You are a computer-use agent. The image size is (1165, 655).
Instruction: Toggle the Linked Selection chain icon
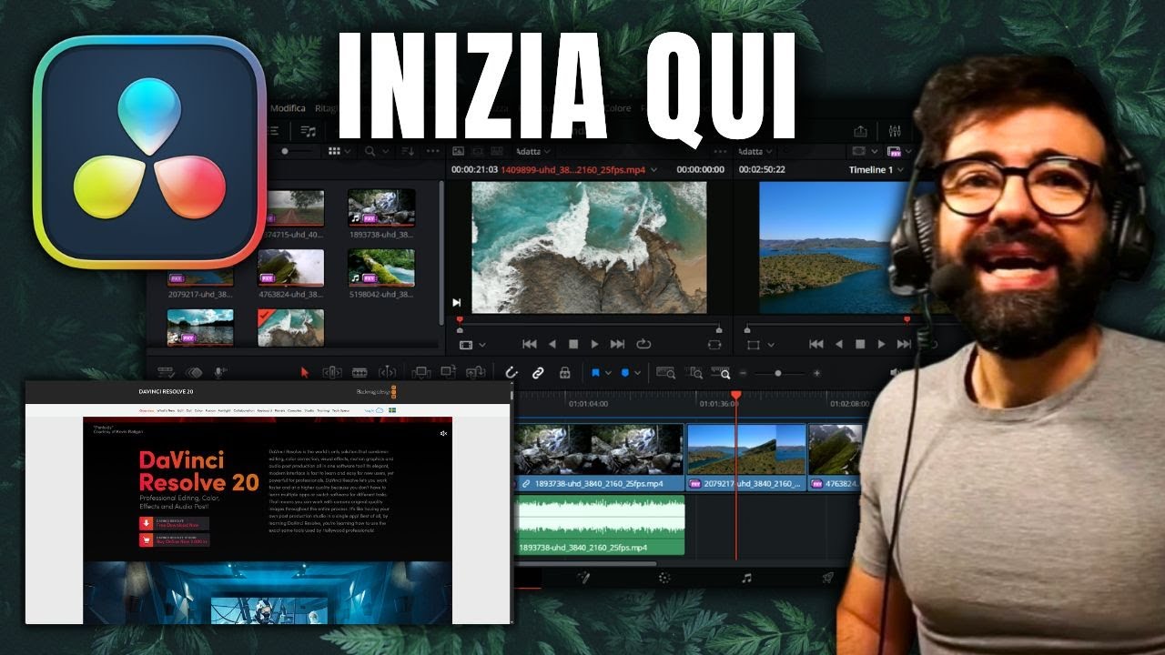[x=538, y=372]
